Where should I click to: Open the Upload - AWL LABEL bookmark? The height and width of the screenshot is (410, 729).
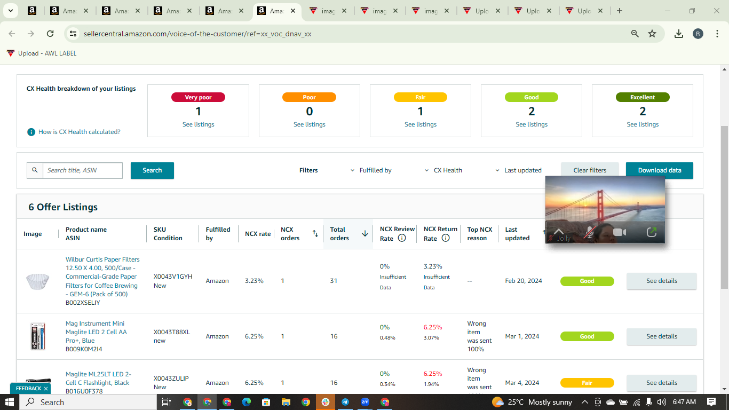pos(42,53)
